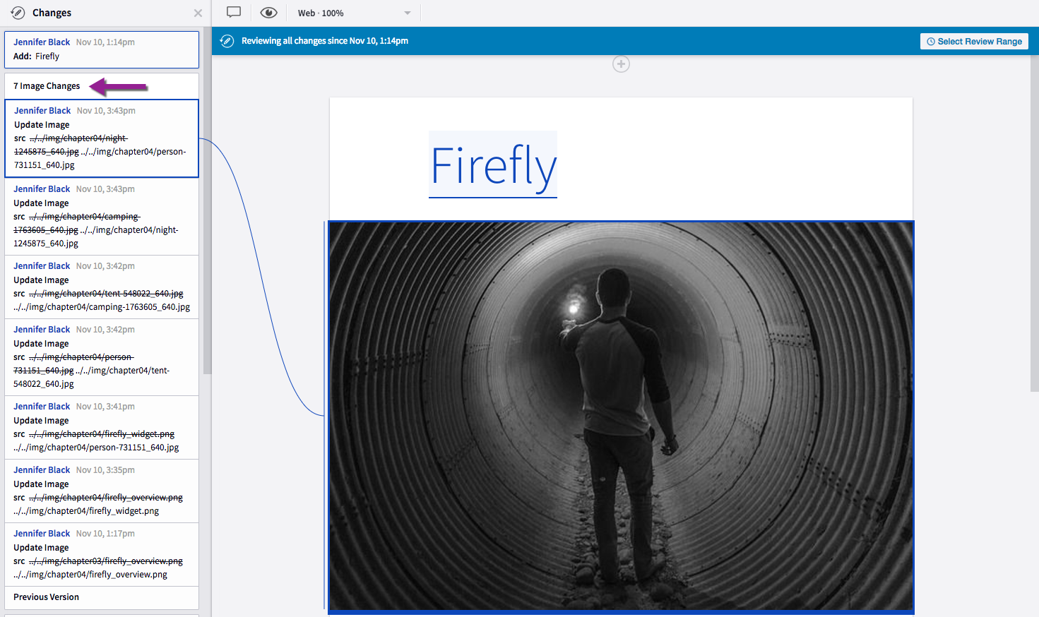This screenshot has height=617, width=1039.
Task: Open the Web 100% zoom dropdown
Action: pos(353,13)
